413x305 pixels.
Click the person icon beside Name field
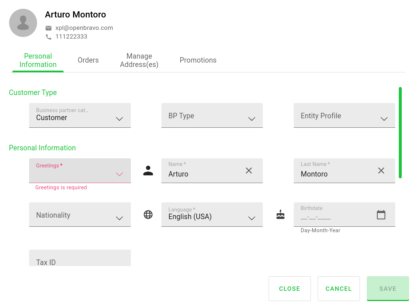[148, 171]
